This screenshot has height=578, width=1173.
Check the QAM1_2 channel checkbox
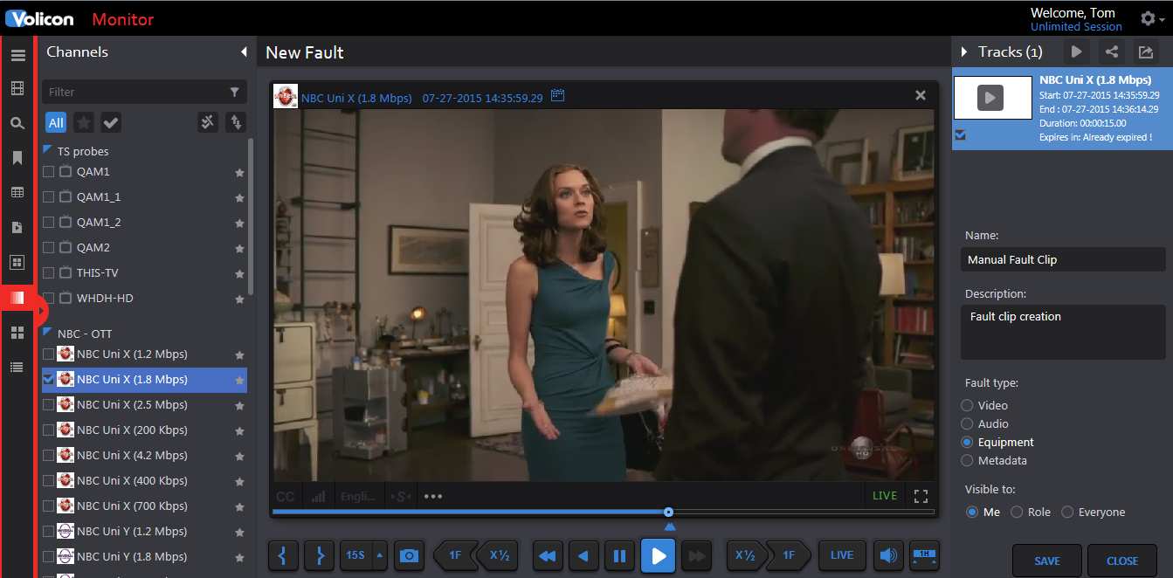point(49,223)
